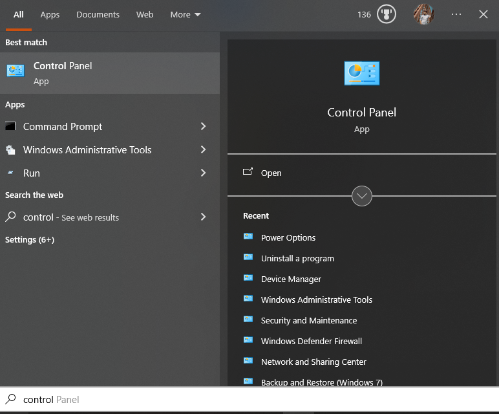Open recent item Power Options
The image size is (499, 414).
pos(288,238)
